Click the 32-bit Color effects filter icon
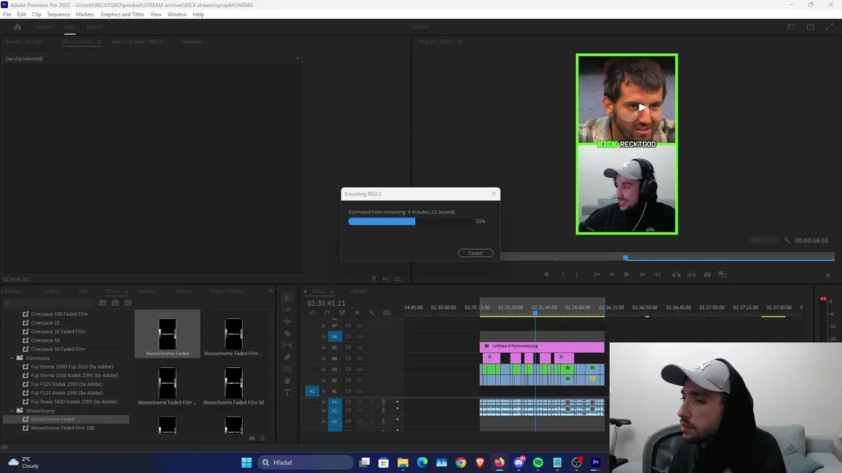 [x=115, y=303]
